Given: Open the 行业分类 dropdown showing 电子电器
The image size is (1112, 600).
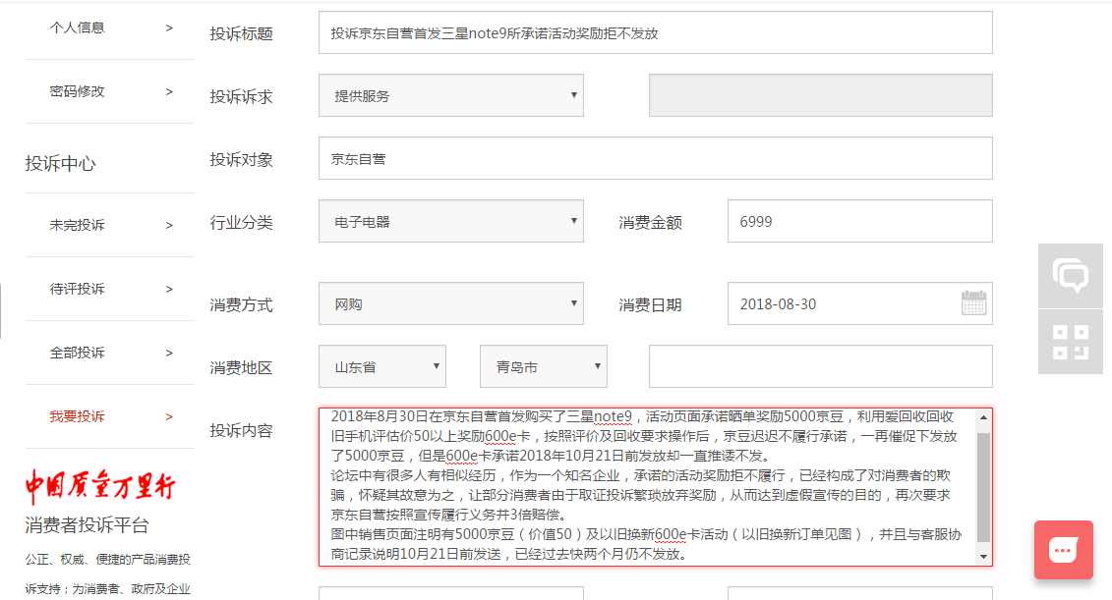Looking at the screenshot, I should tap(451, 221).
